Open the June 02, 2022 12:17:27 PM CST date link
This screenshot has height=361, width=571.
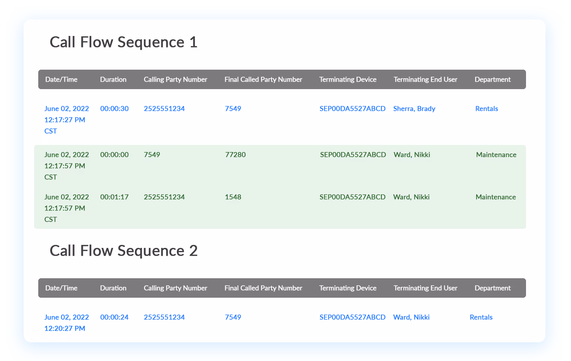coord(66,120)
